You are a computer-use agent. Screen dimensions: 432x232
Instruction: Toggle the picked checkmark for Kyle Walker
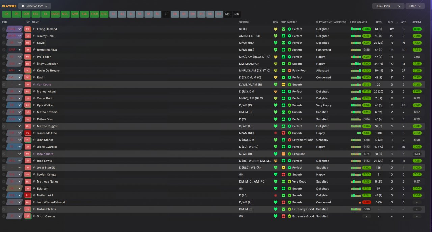click(x=4, y=105)
